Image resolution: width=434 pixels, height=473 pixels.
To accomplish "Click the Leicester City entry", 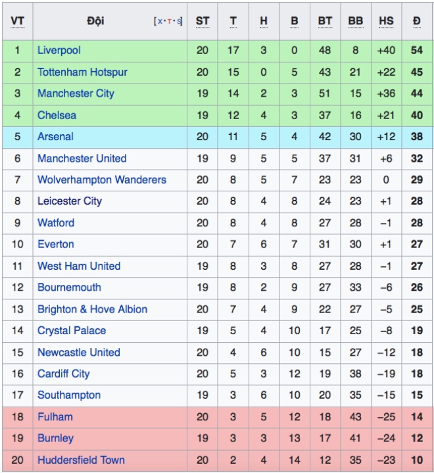I will coord(69,201).
